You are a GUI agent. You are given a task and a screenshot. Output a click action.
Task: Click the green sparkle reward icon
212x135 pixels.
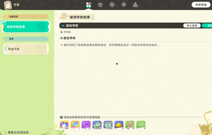[141, 125]
